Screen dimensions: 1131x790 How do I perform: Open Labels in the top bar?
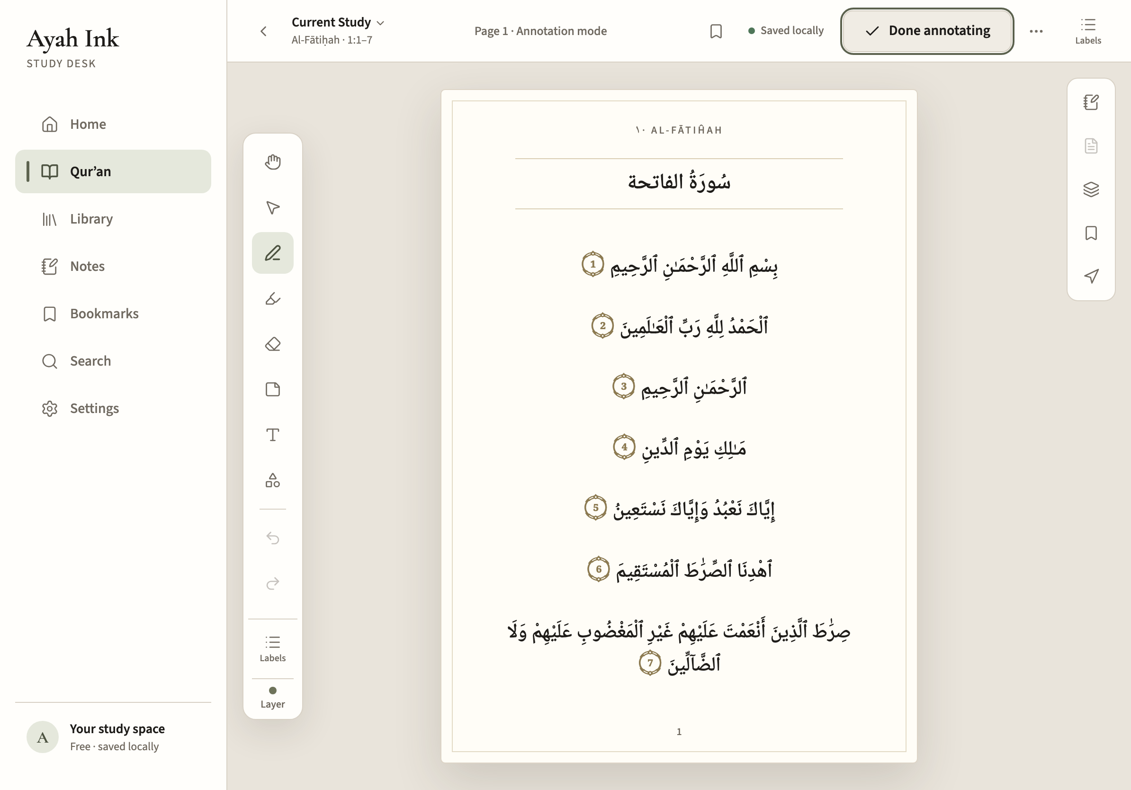(x=1087, y=31)
